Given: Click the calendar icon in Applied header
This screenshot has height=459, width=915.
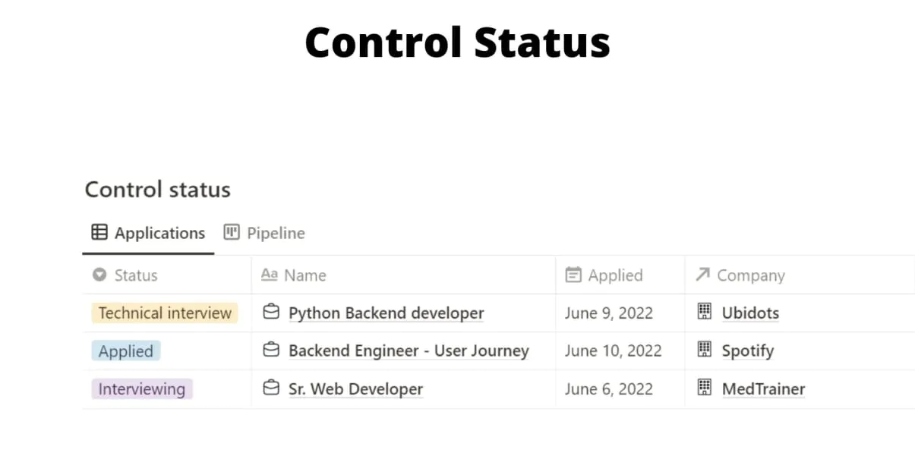Looking at the screenshot, I should click(574, 275).
